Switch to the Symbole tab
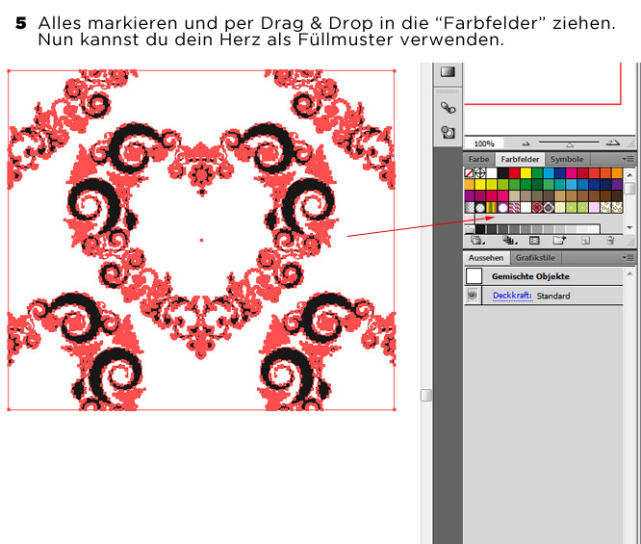Screen dimensions: 641x544 pos(566,159)
